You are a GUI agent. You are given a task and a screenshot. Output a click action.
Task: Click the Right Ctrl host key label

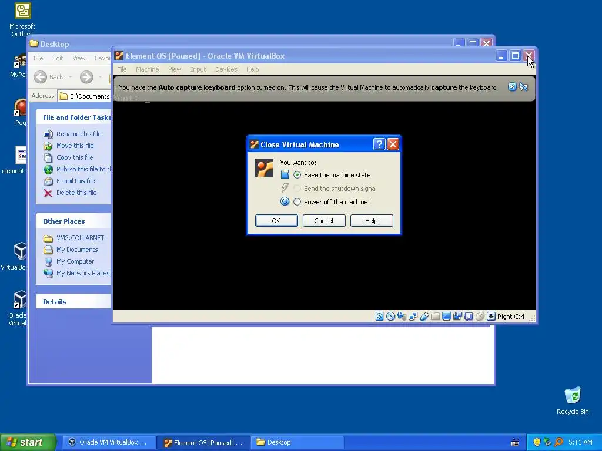click(x=511, y=317)
